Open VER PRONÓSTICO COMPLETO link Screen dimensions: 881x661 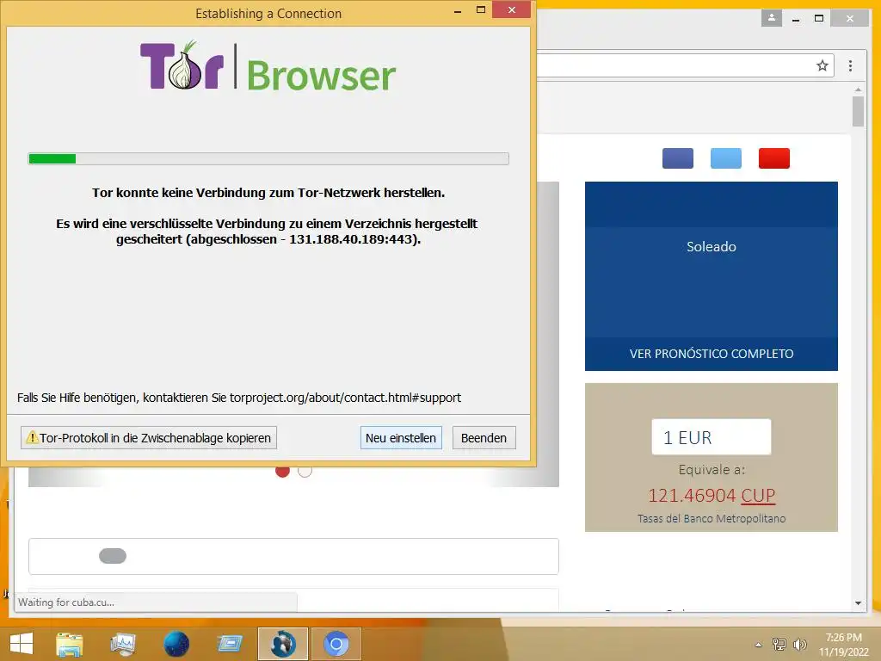click(x=712, y=354)
